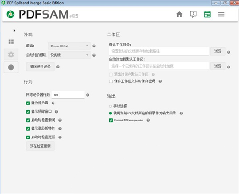Show help for startup module setting
The height and width of the screenshot is (194, 239).
[x=94, y=55]
